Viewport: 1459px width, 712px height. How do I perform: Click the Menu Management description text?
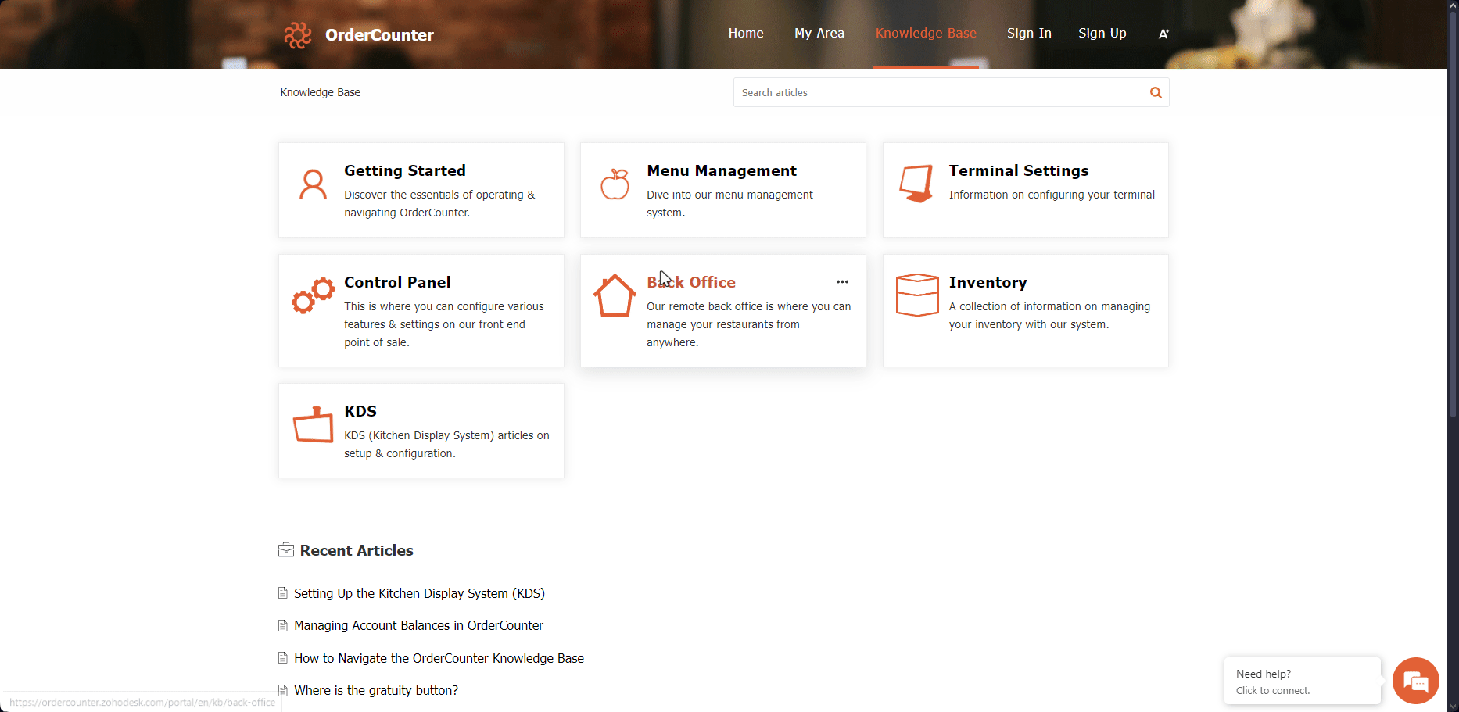(x=729, y=203)
